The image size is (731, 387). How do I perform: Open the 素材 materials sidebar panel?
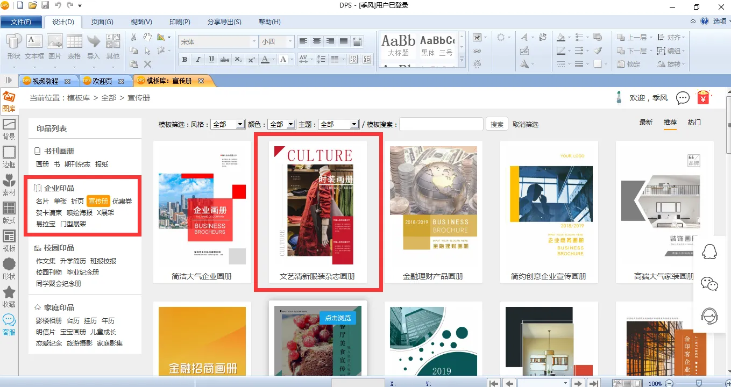(9, 184)
